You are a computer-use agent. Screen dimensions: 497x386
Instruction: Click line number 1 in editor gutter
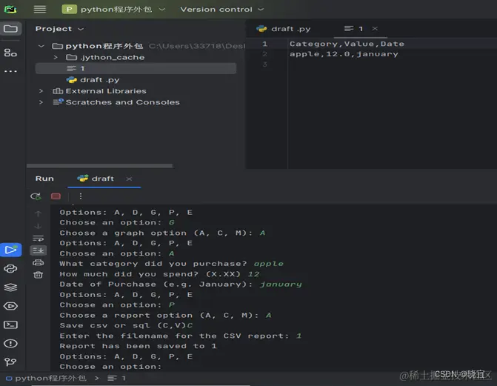[264, 44]
